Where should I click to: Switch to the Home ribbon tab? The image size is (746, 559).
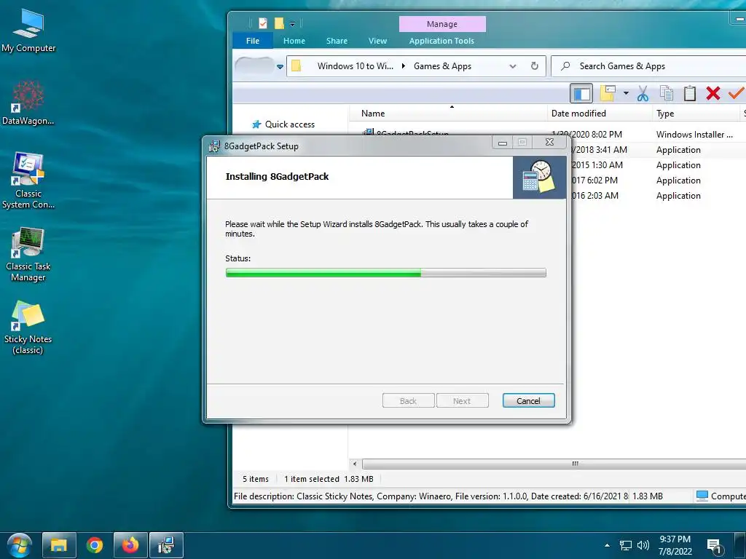pos(294,41)
